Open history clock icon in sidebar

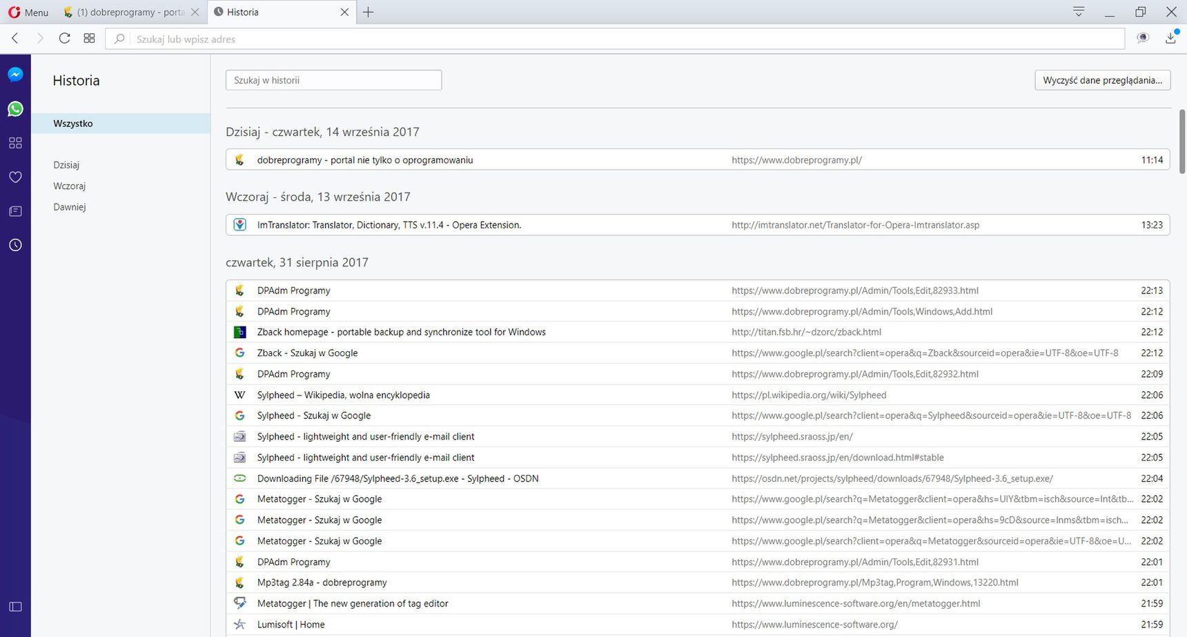15,245
